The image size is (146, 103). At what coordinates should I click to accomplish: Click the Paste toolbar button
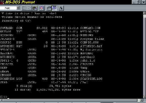[x=35, y=8]
